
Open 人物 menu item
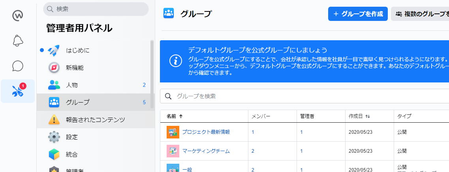click(95, 85)
